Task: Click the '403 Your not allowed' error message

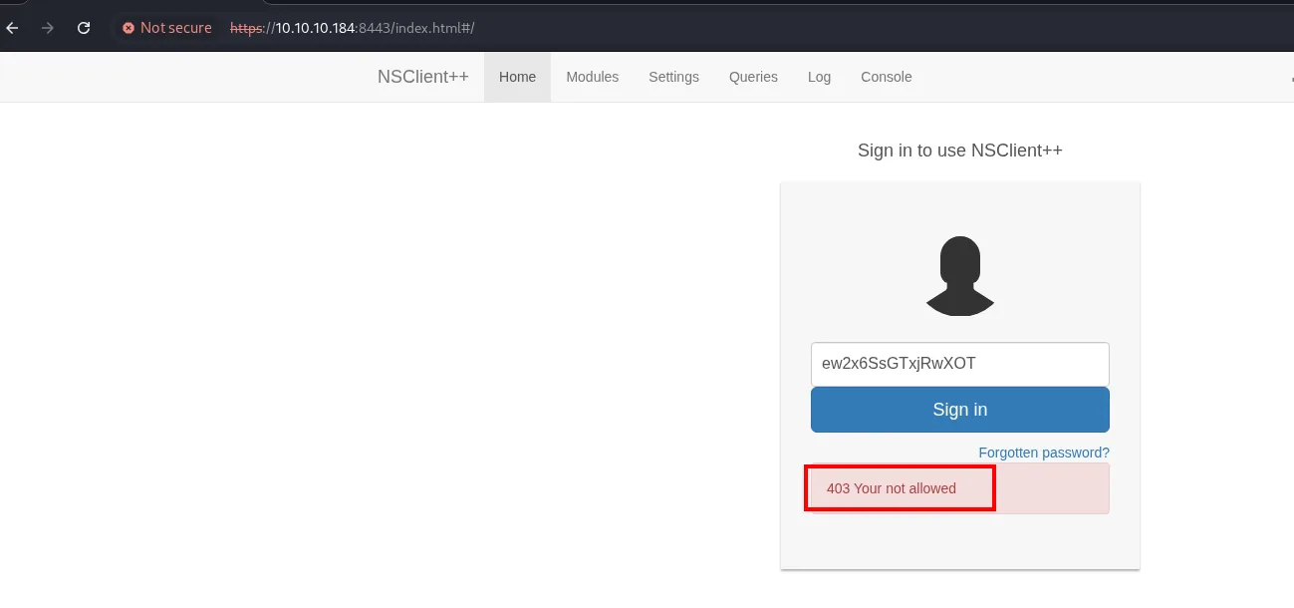Action: (x=892, y=488)
